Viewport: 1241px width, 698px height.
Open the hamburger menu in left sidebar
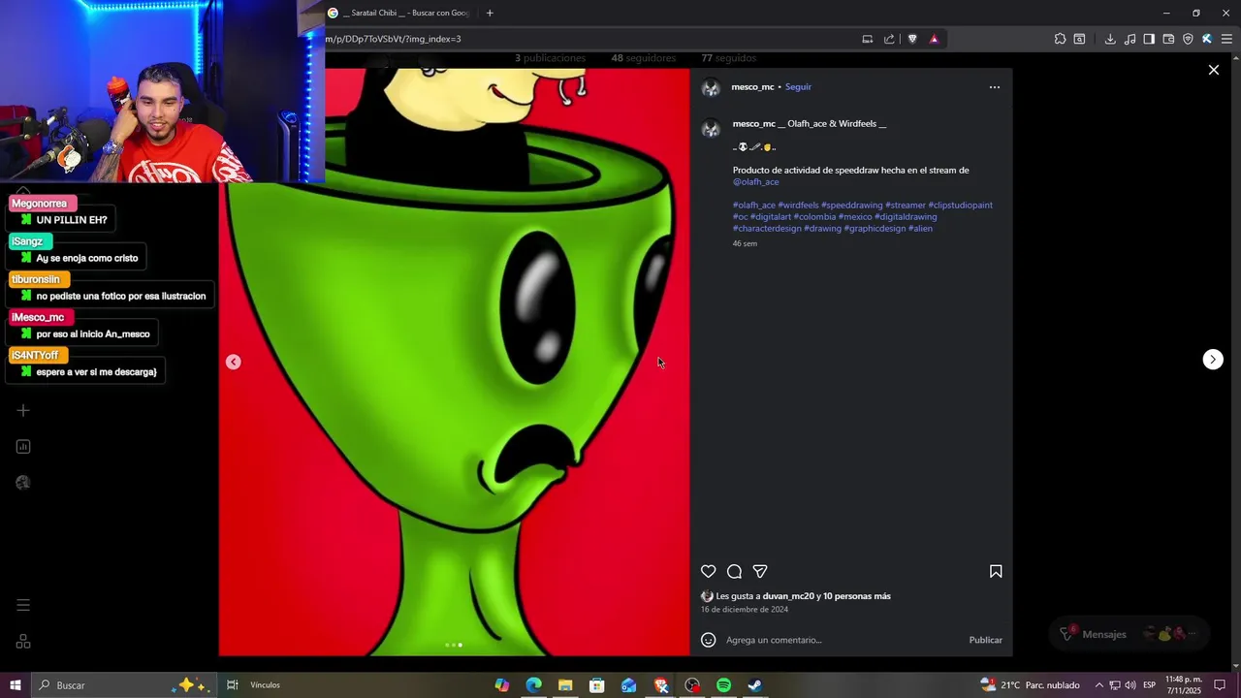[23, 606]
